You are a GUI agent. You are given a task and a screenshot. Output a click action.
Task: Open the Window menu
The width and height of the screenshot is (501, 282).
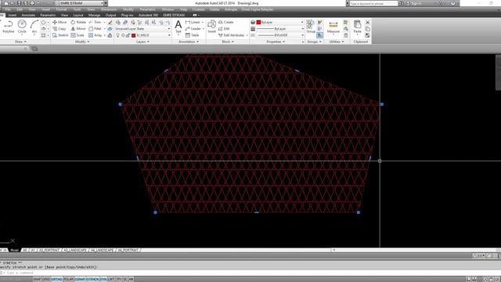tap(168, 9)
